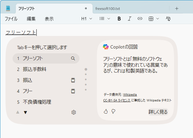This screenshot has height=138, width=193.
Task: Click the unsaved dot on フリーソフト tab
Action: [86, 8]
